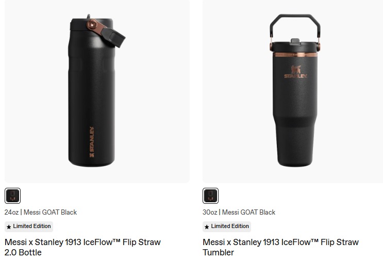This screenshot has width=383, height=259.
Task: Click the left Limited Edition badge
Action: click(29, 226)
